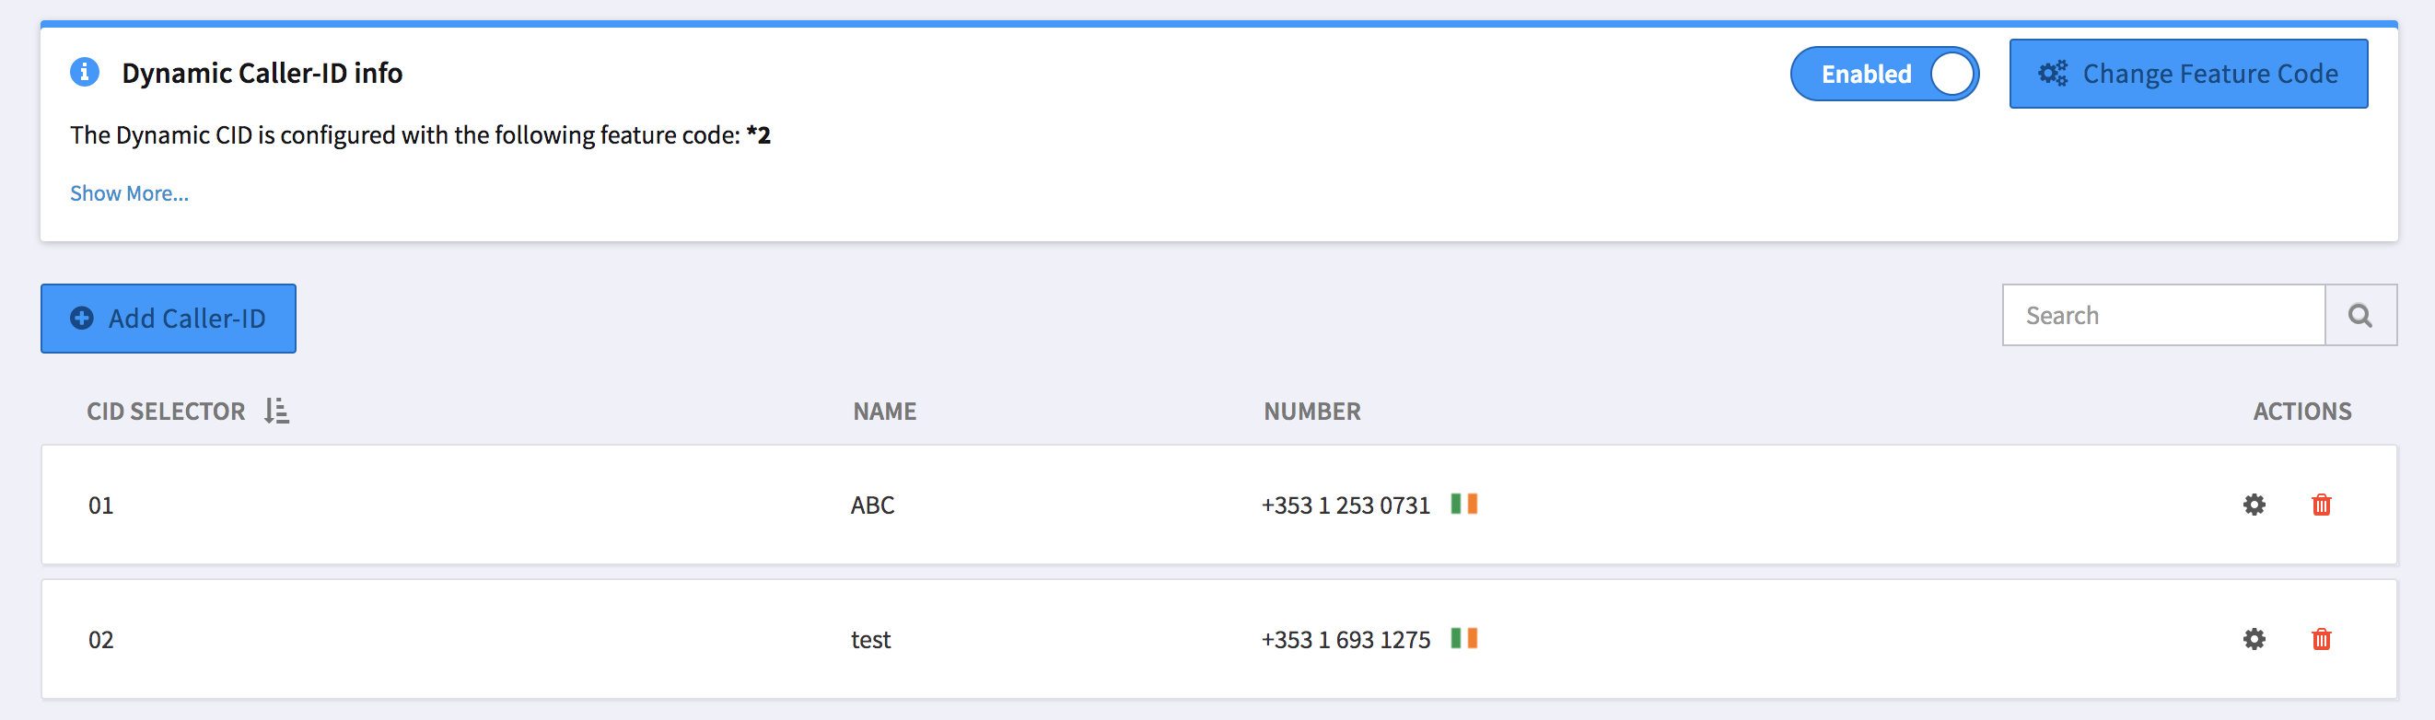
Task: Delete the ABC caller-ID via trash icon
Action: click(2322, 505)
